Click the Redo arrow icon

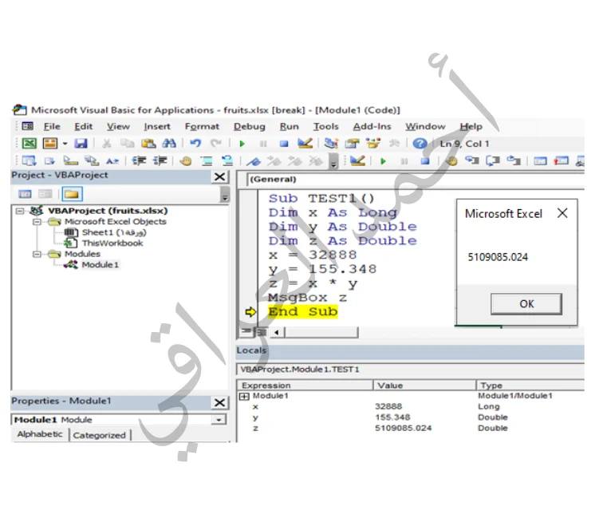[216, 144]
